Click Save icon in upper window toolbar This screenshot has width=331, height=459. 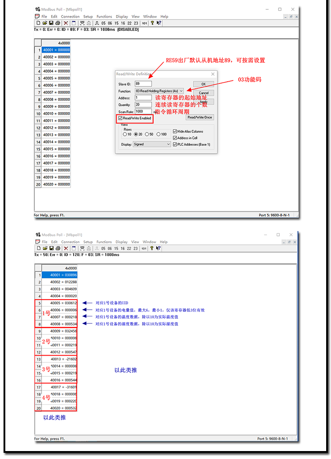click(x=51, y=23)
